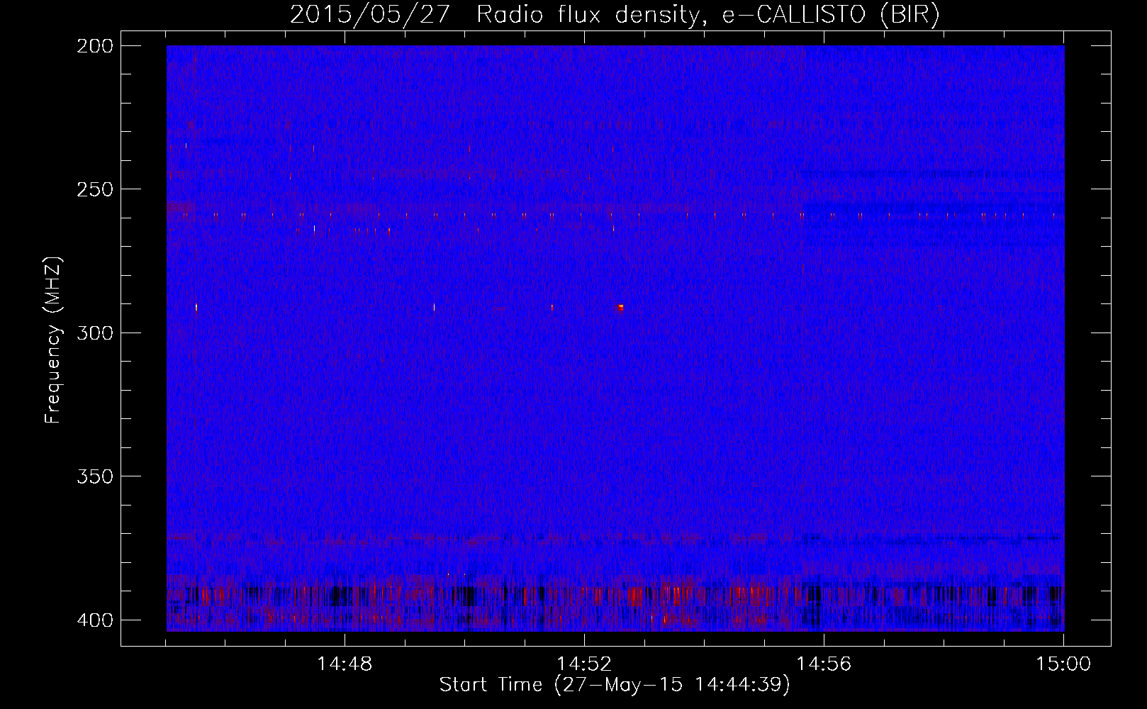Click the plot title "Radio flux density, e-CALLISTO (BIR)"
Viewport: 1147px width, 709px height.
point(707,14)
